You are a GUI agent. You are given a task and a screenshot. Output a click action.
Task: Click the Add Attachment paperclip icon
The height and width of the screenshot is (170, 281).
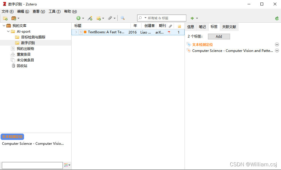click(x=110, y=18)
